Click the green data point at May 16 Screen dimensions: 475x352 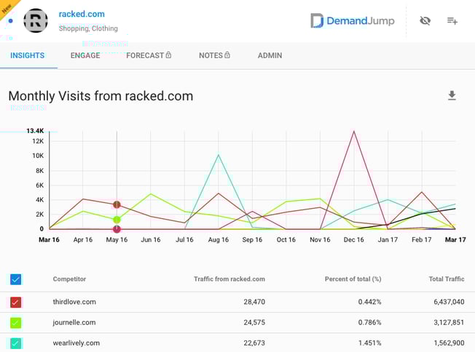pyautogui.click(x=117, y=220)
